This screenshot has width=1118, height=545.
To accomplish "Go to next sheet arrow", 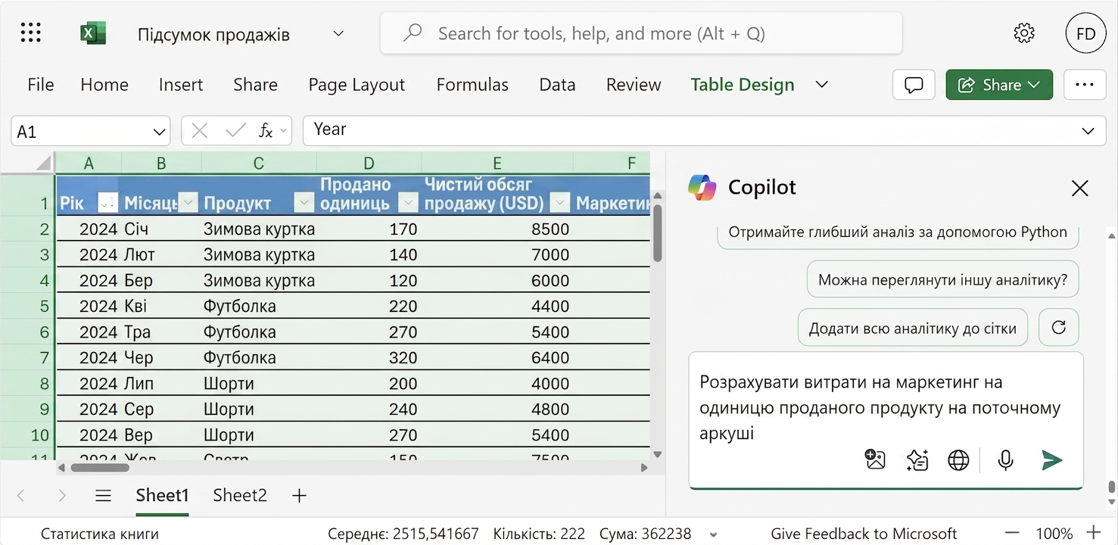I will point(62,496).
